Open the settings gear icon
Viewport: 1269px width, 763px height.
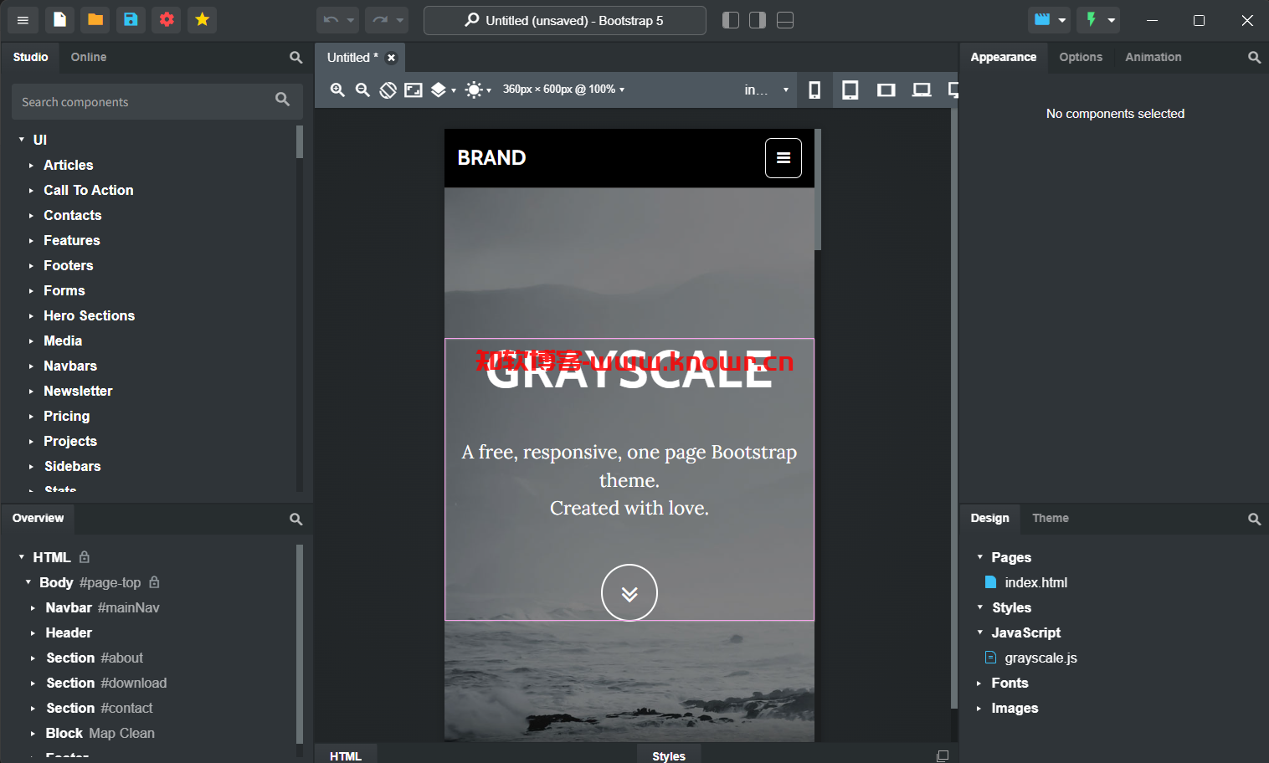167,20
